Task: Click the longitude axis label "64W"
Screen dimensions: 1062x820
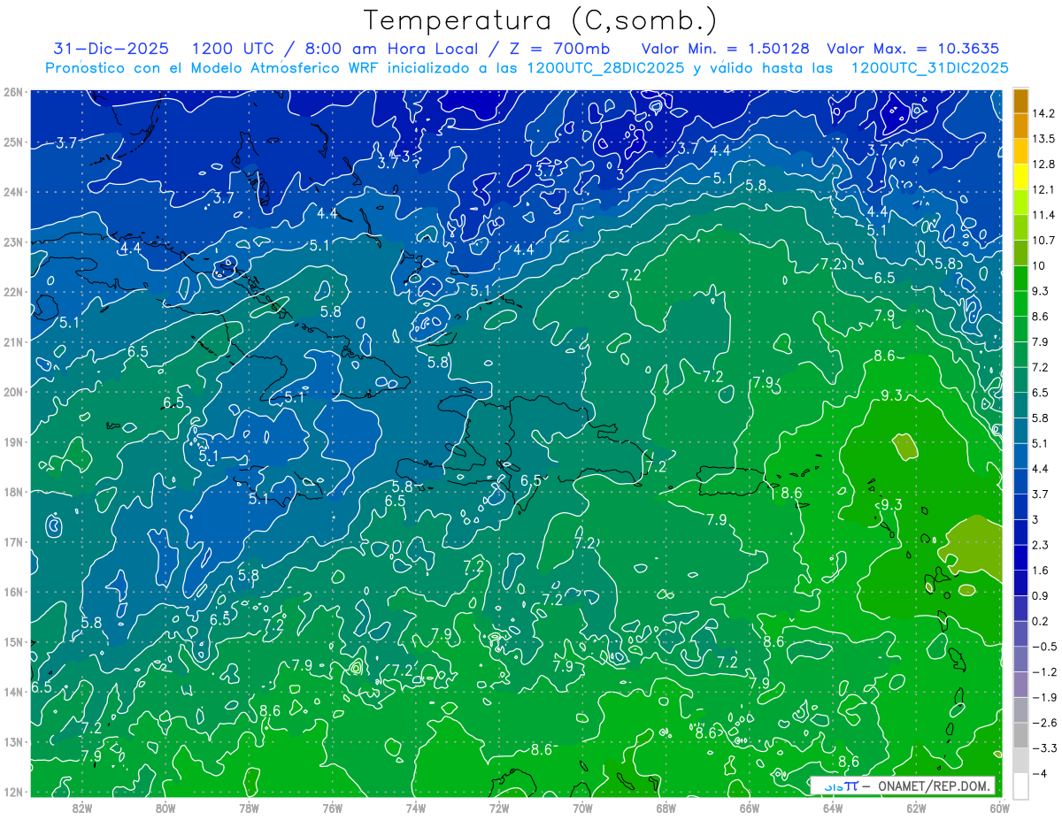Action: (x=832, y=807)
